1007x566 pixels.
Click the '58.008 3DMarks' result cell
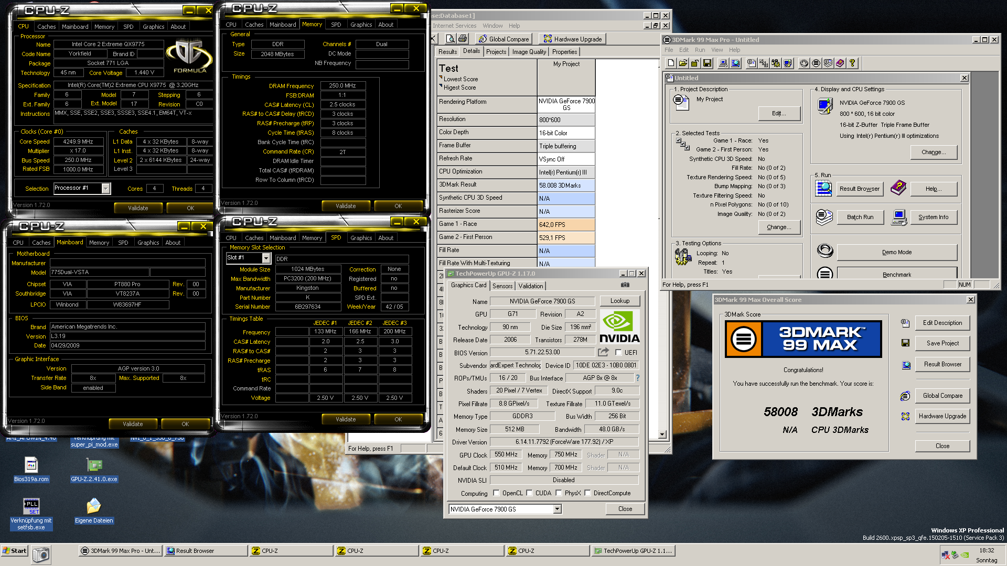[566, 185]
